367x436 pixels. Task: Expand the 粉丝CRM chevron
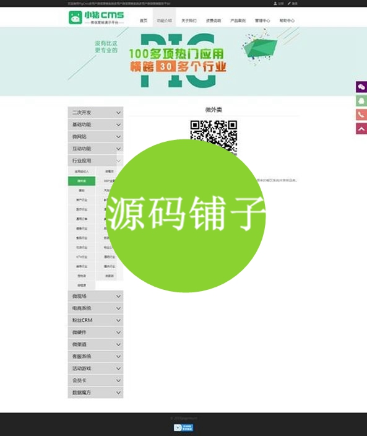tap(118, 320)
